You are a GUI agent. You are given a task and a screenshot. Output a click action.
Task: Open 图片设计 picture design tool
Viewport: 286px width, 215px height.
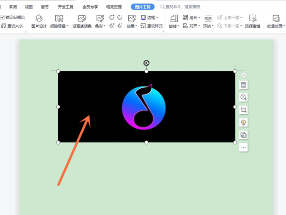pyautogui.click(x=39, y=21)
